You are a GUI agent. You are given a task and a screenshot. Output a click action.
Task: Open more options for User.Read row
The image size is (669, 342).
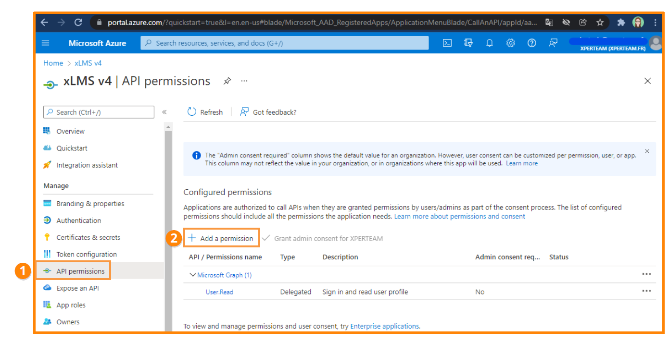646,291
